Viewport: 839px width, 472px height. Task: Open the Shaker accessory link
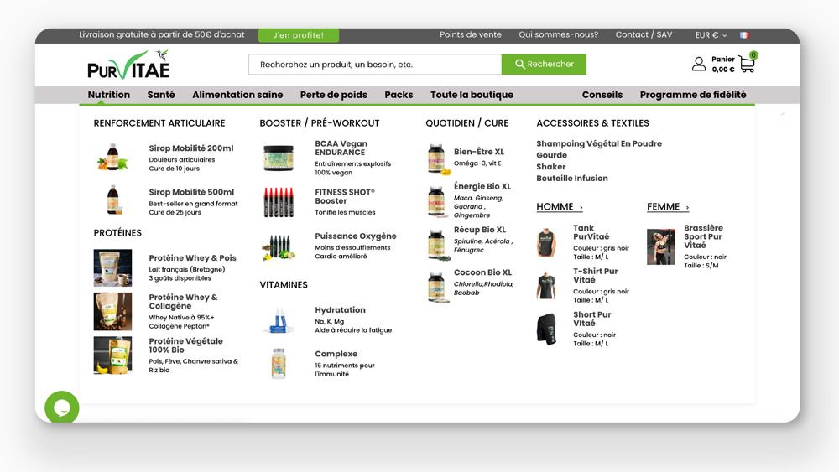click(x=551, y=167)
